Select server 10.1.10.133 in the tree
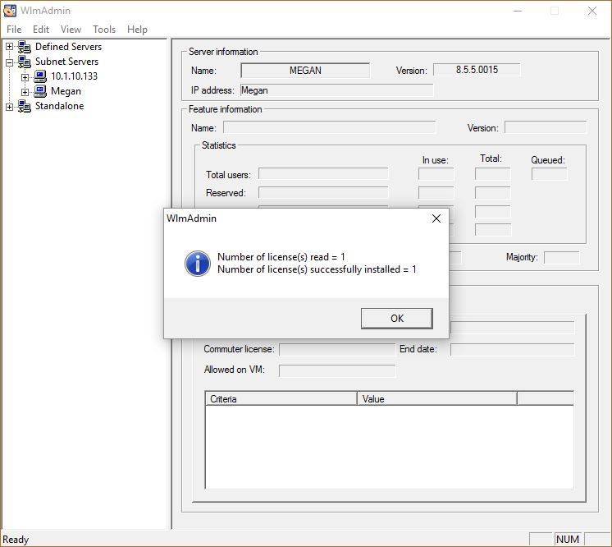This screenshot has height=547, width=612. click(74, 76)
